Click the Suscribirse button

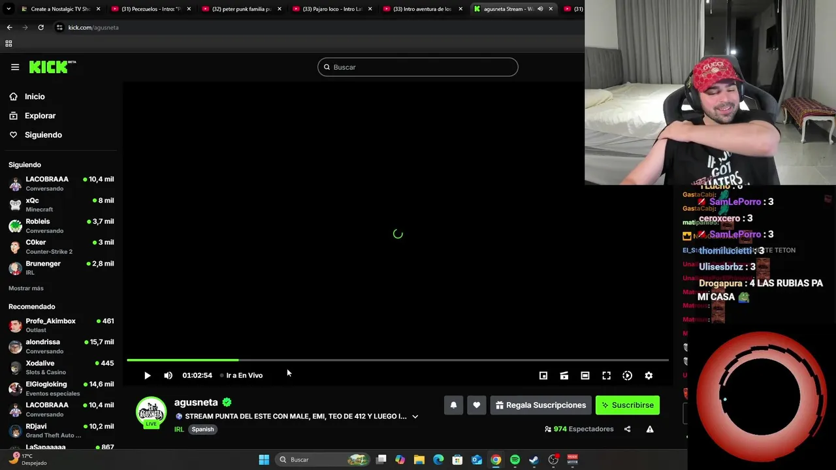pos(628,405)
